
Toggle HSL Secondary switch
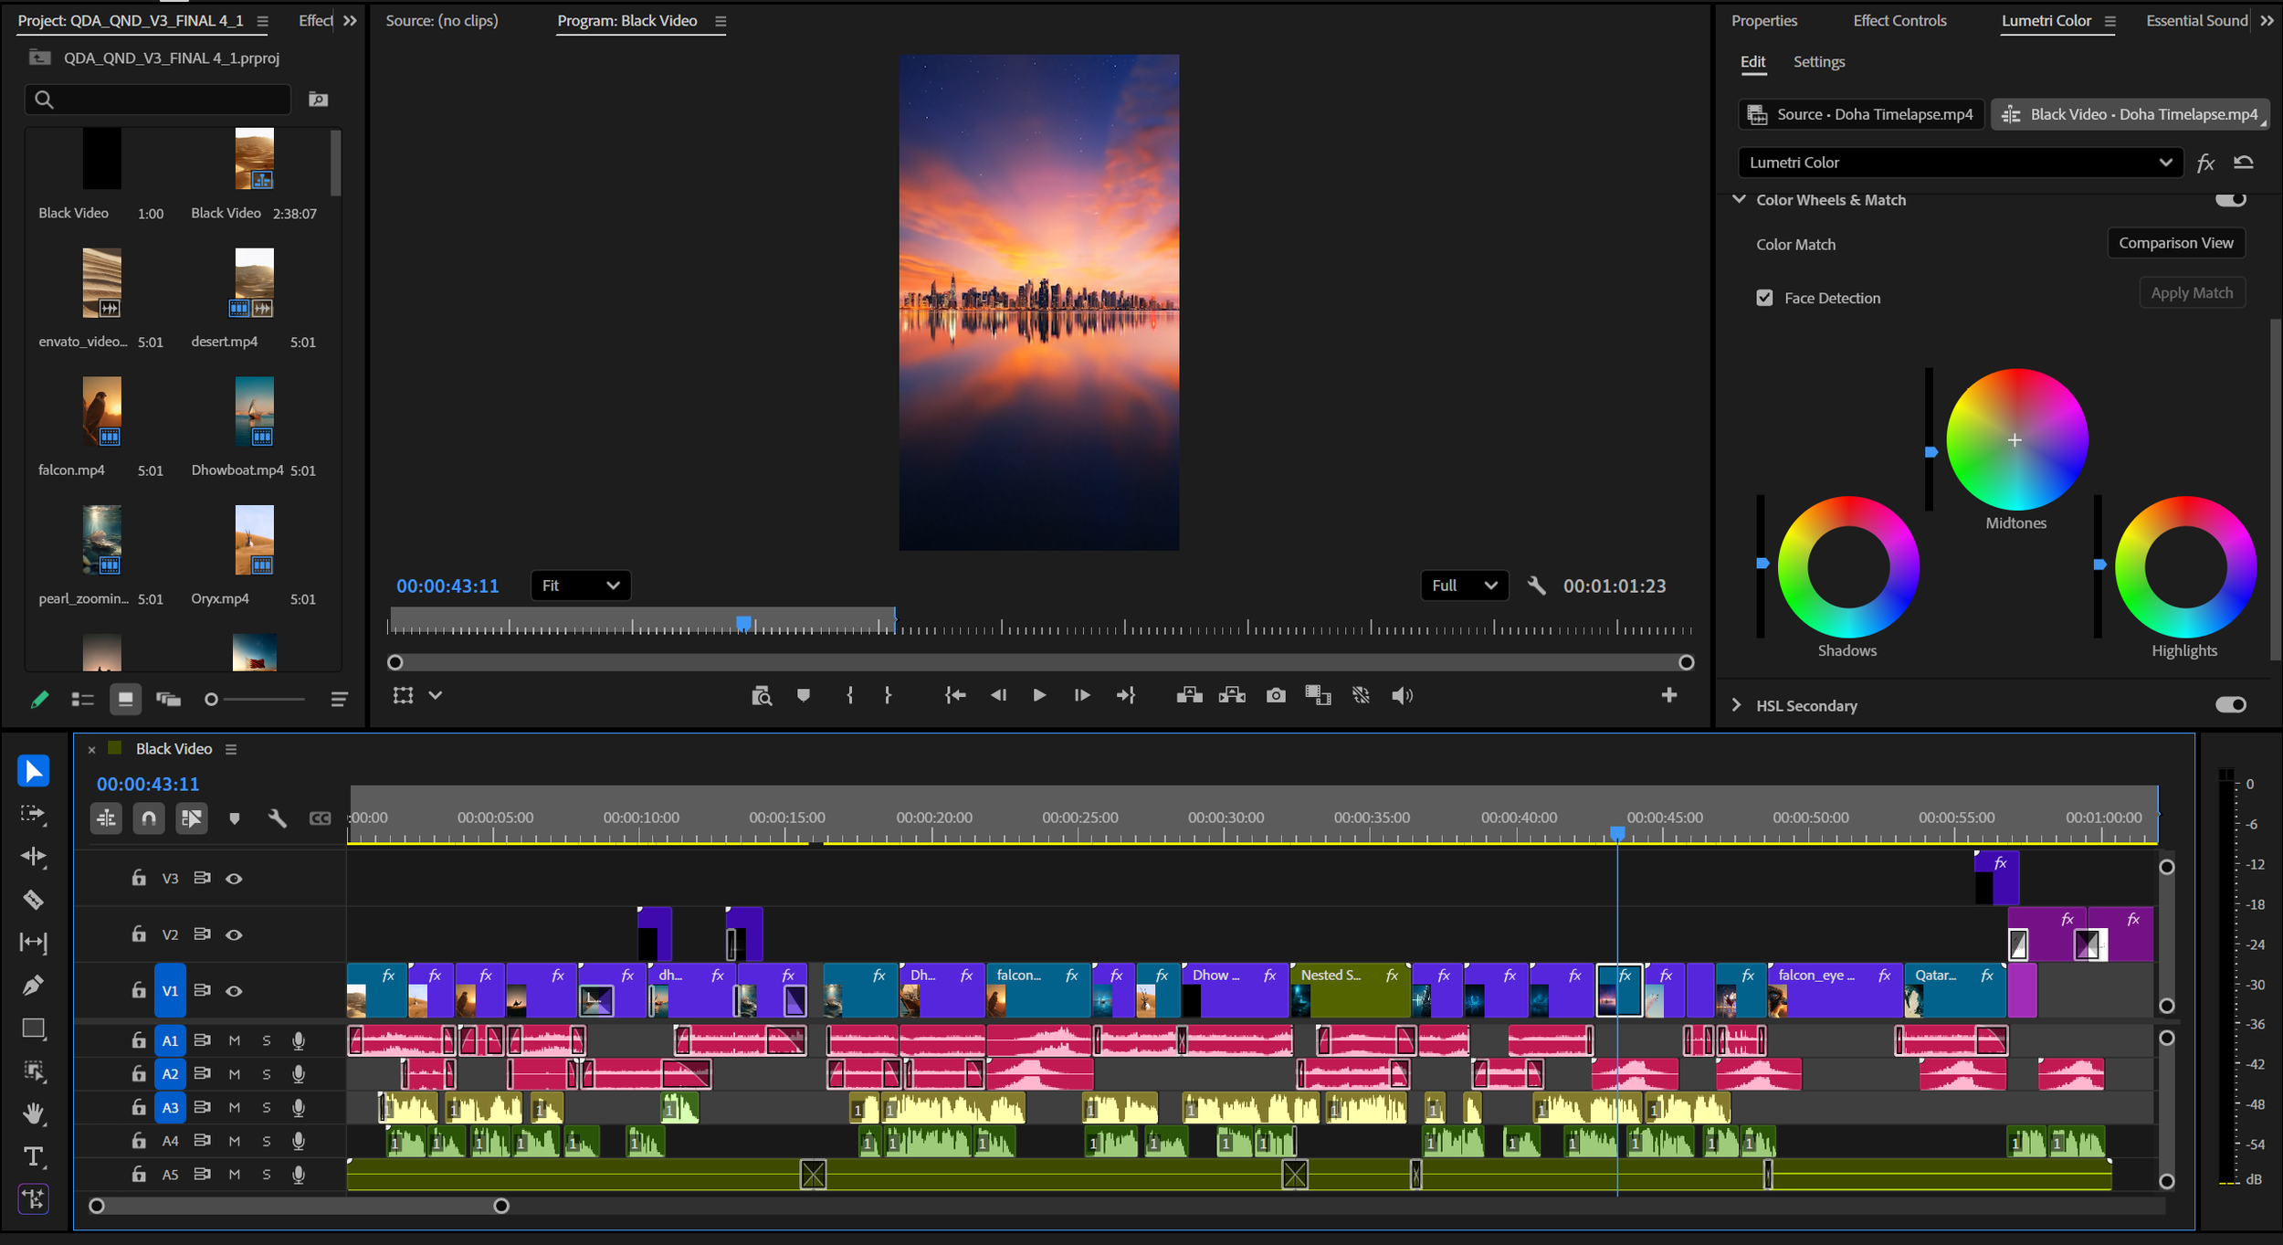tap(2230, 704)
